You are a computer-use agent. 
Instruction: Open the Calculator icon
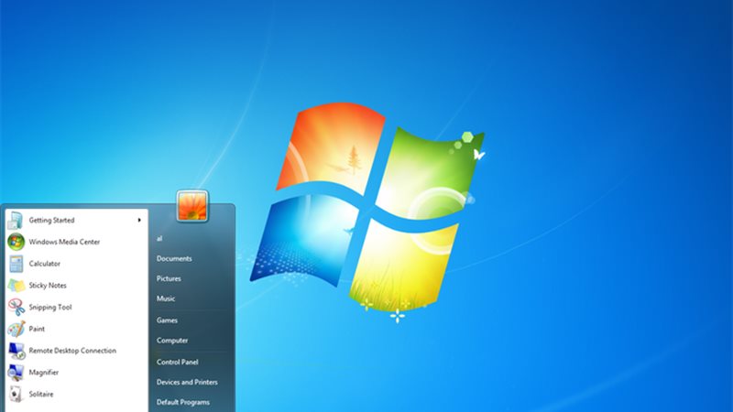[x=16, y=264]
